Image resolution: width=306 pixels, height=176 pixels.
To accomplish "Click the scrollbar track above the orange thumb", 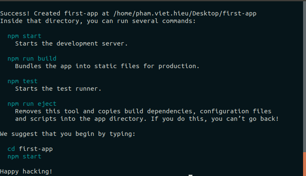I will tap(304, 75).
